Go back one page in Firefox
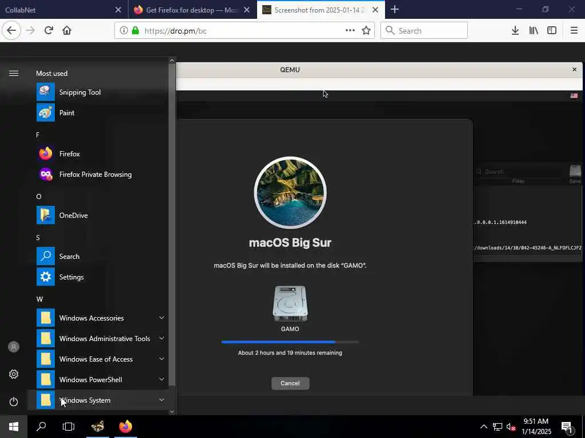The image size is (585, 438). (11, 31)
